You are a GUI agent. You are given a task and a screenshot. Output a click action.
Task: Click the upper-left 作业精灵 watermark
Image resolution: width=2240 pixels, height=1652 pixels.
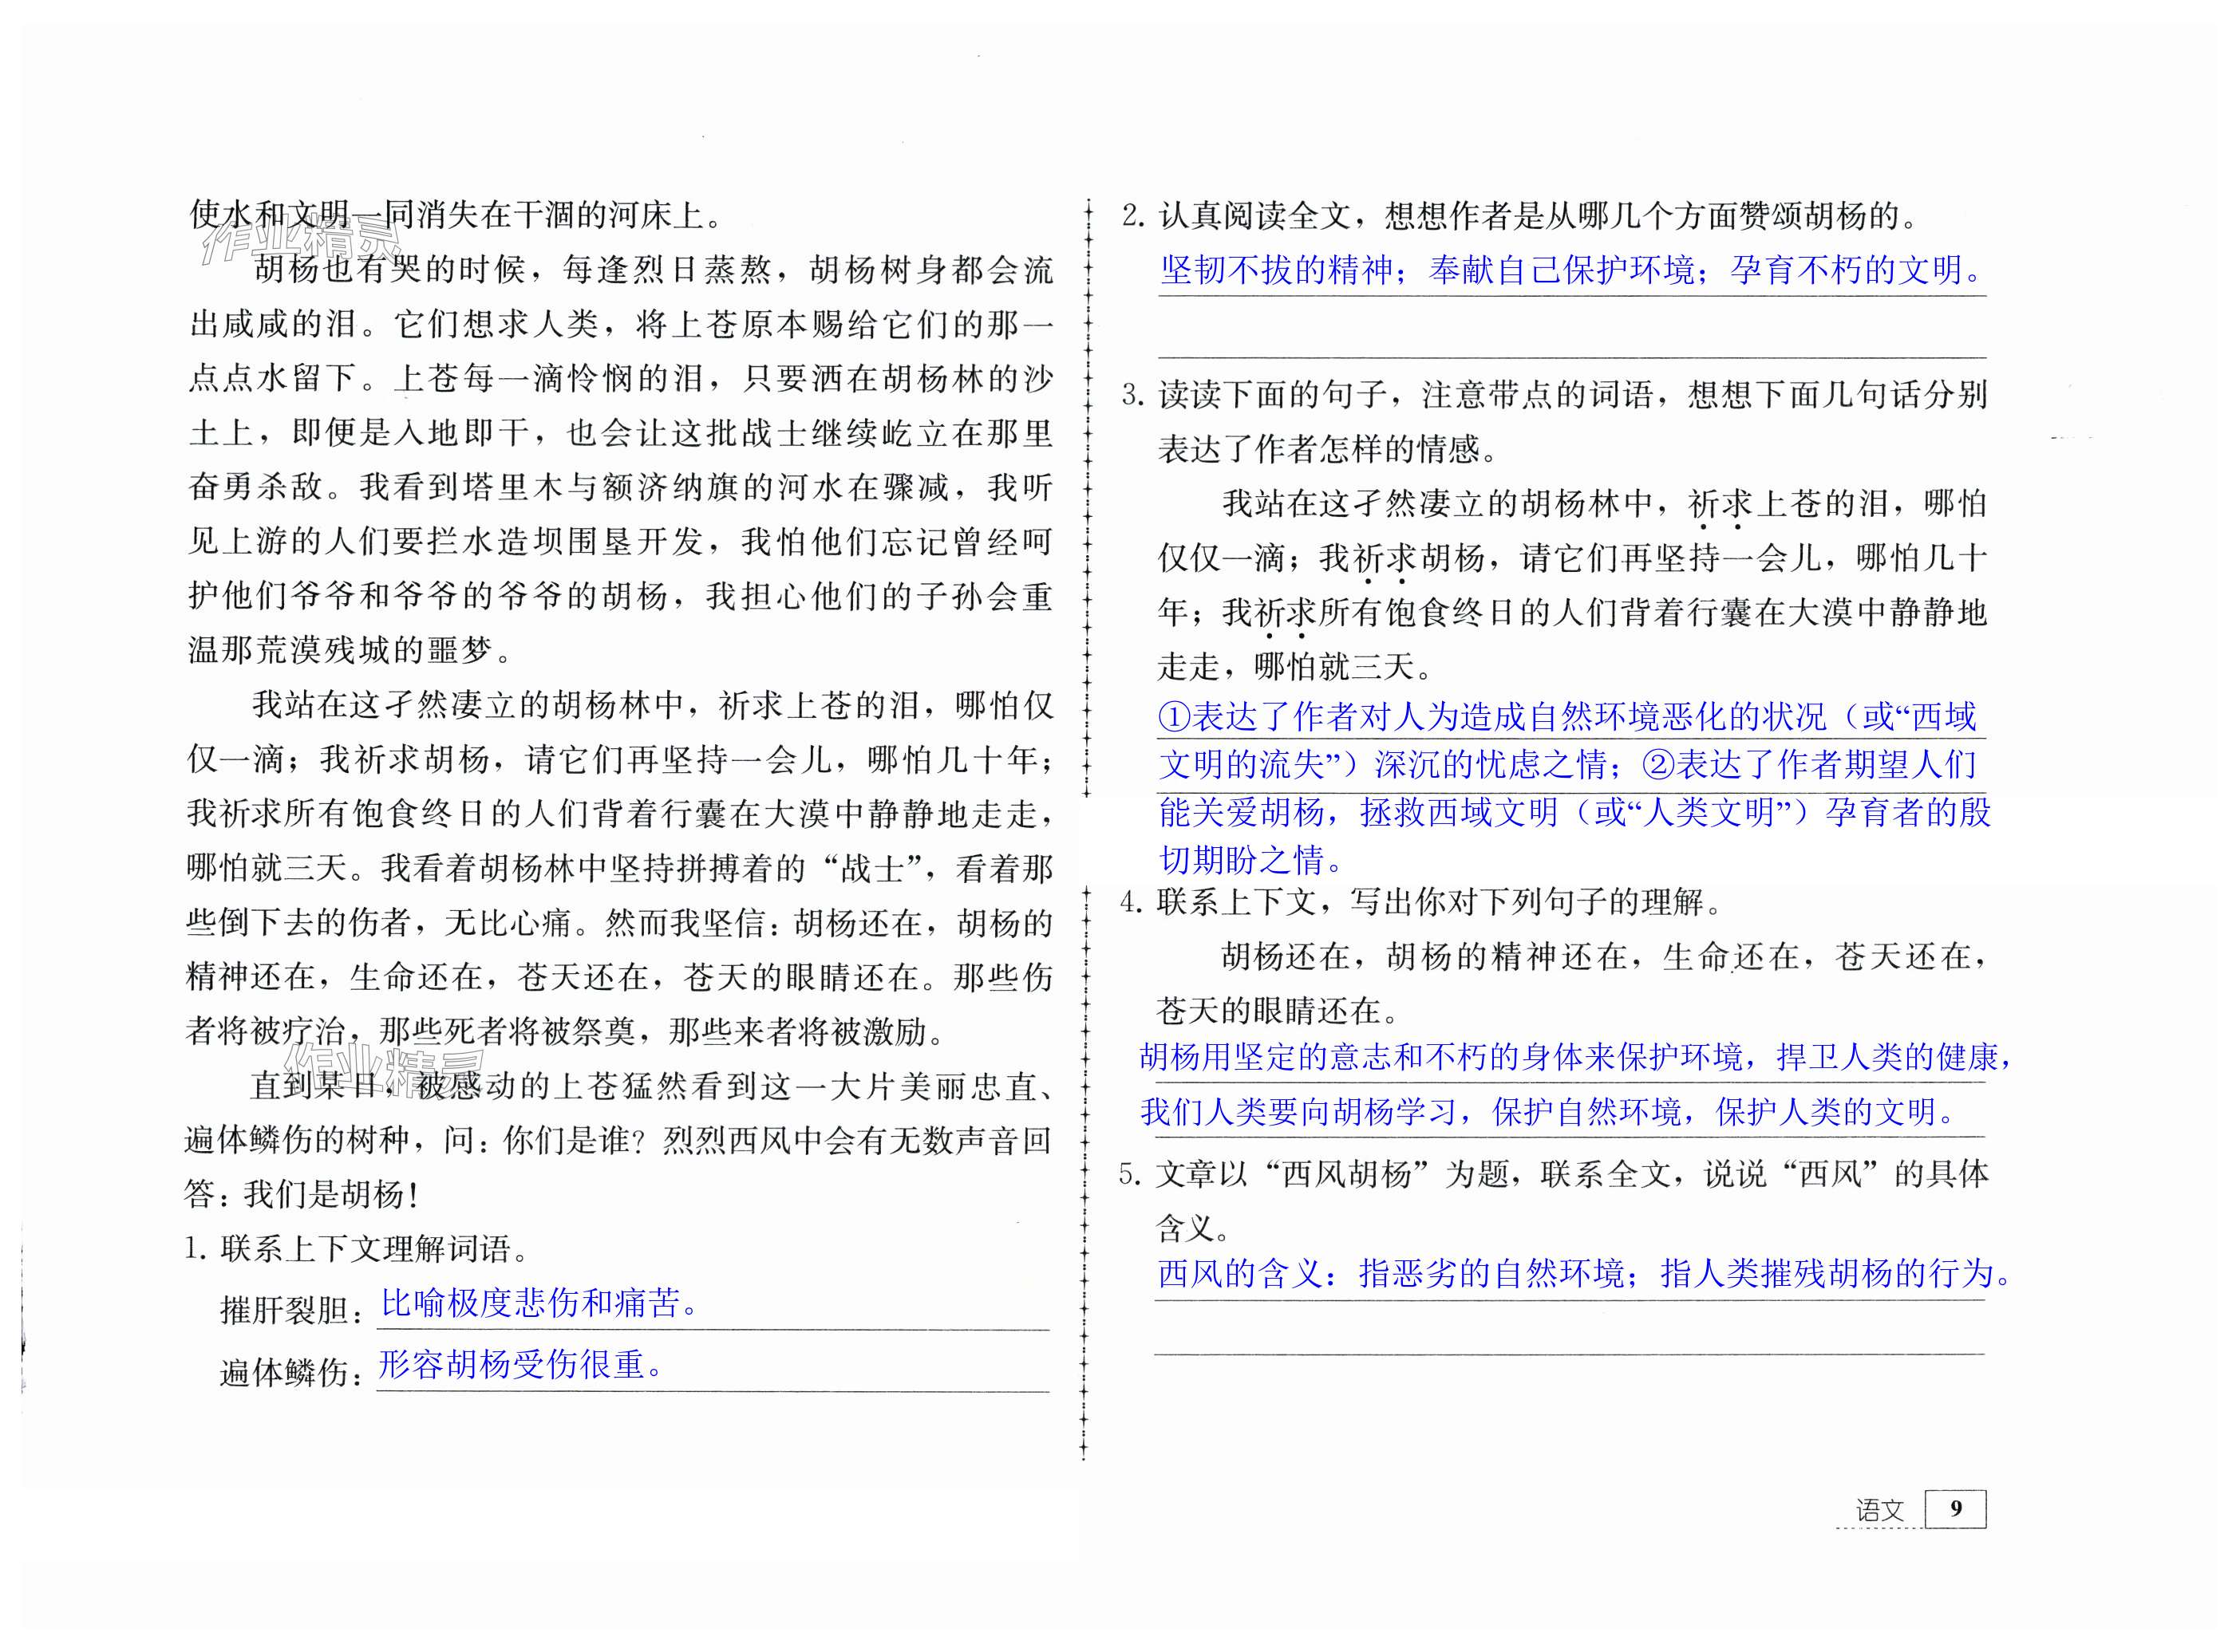[300, 240]
